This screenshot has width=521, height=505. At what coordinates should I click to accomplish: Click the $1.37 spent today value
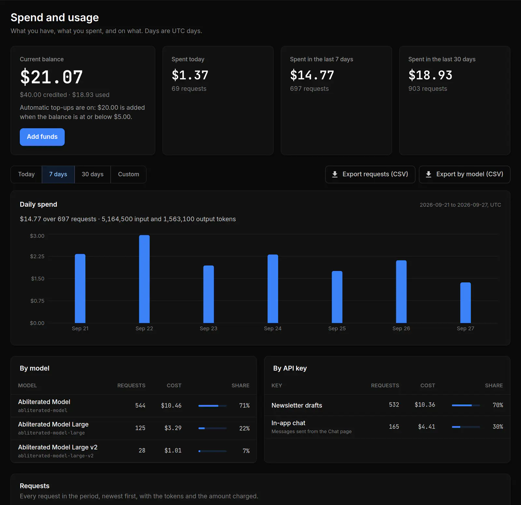pos(190,75)
